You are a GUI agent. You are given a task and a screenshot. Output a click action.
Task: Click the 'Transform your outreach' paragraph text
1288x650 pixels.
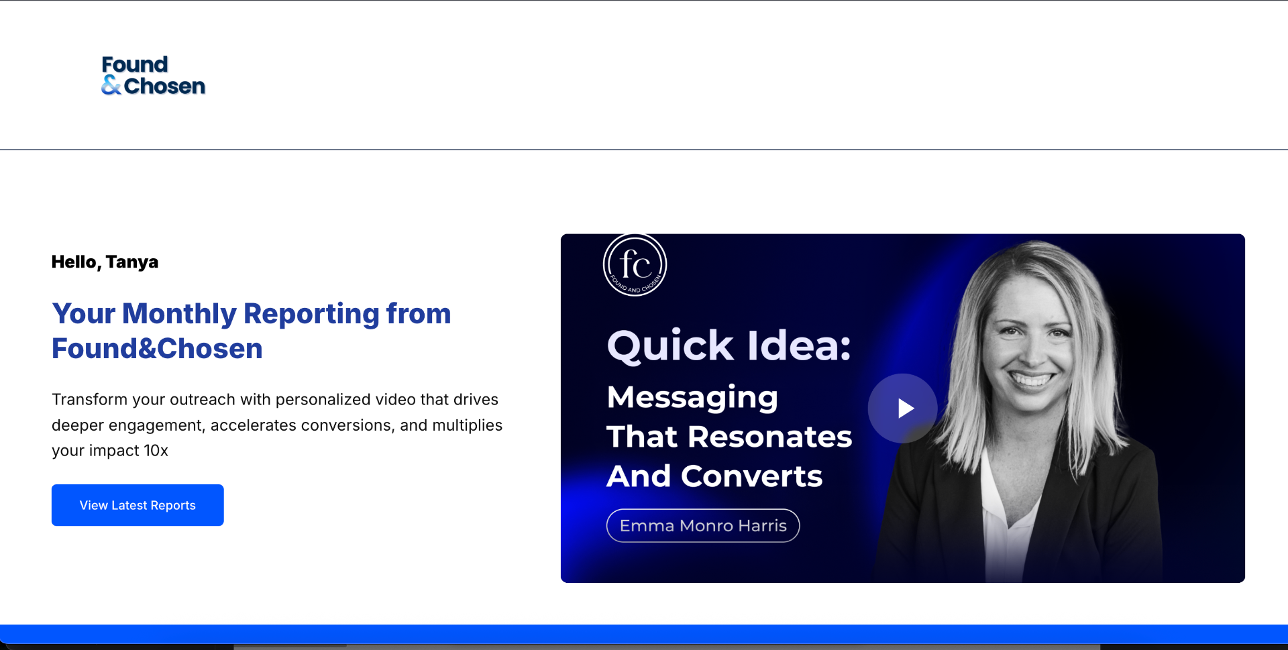277,425
